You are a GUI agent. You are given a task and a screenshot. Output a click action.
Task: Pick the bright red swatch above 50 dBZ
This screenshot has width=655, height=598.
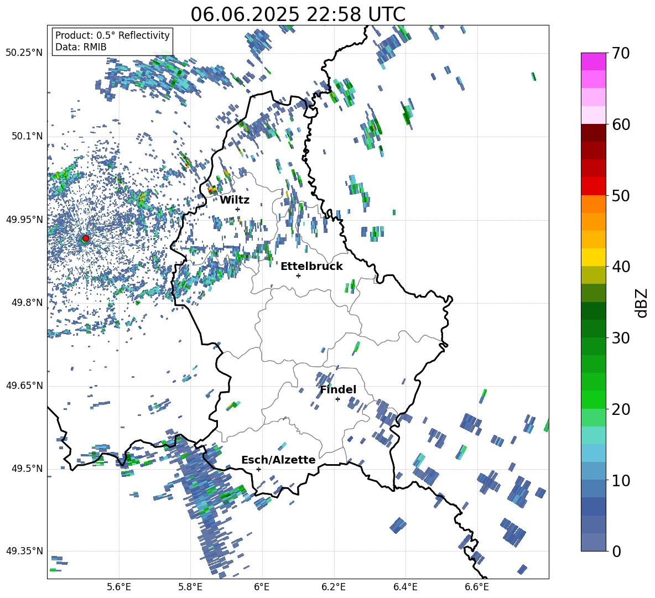pos(594,186)
